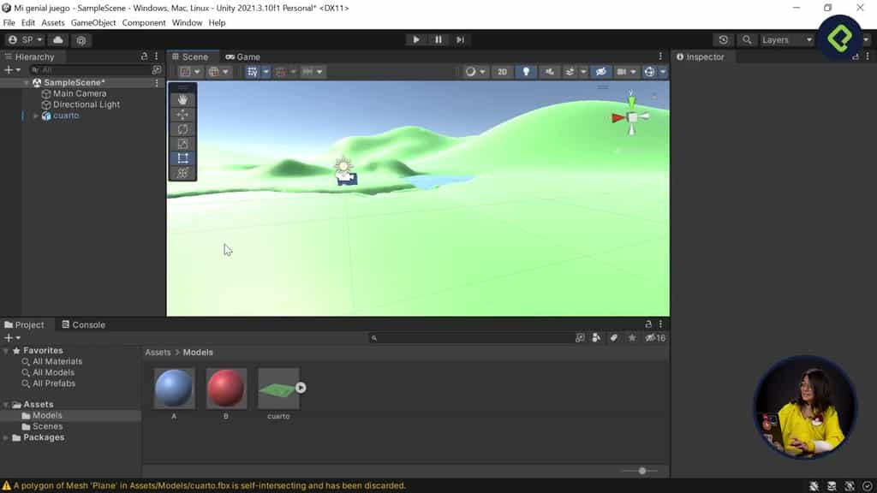Viewport: 877px width, 493px height.
Task: Collapse the Assets folder in Project panel
Action: [x=7, y=403]
